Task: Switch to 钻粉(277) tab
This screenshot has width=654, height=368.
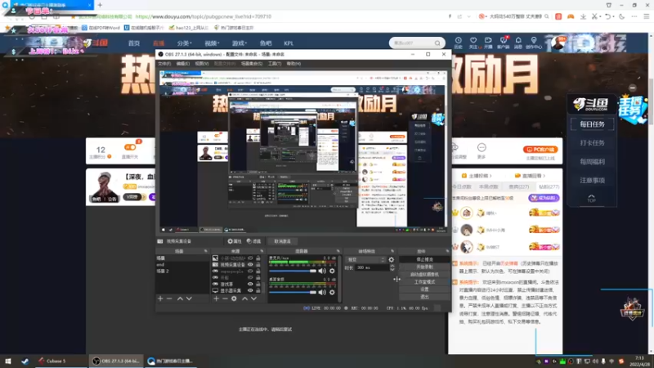Action: point(549,187)
